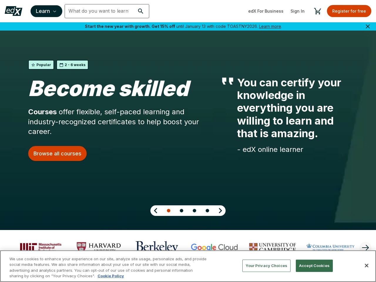This screenshot has width=376, height=282.
Task: Open the shopping cart
Action: click(x=317, y=11)
